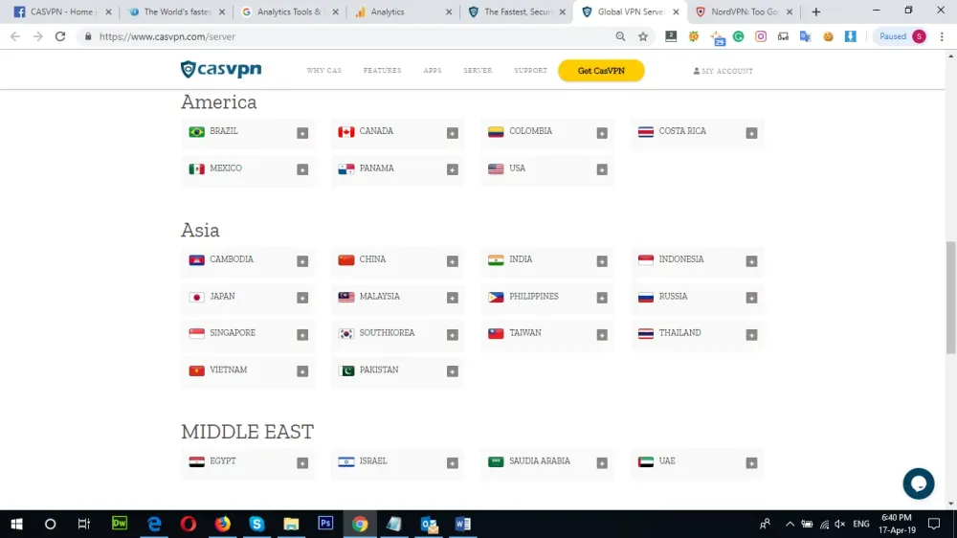The width and height of the screenshot is (957, 538).
Task: Open Chrome's three-dot menu
Action: [x=942, y=36]
